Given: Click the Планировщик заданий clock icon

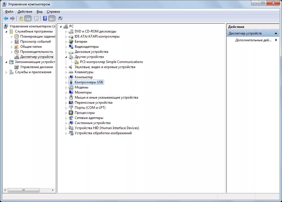Looking at the screenshot, I should pos(17,36).
